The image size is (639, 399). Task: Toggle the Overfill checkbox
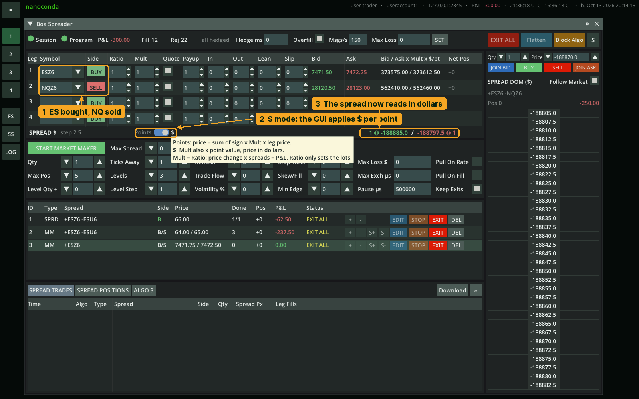319,39
